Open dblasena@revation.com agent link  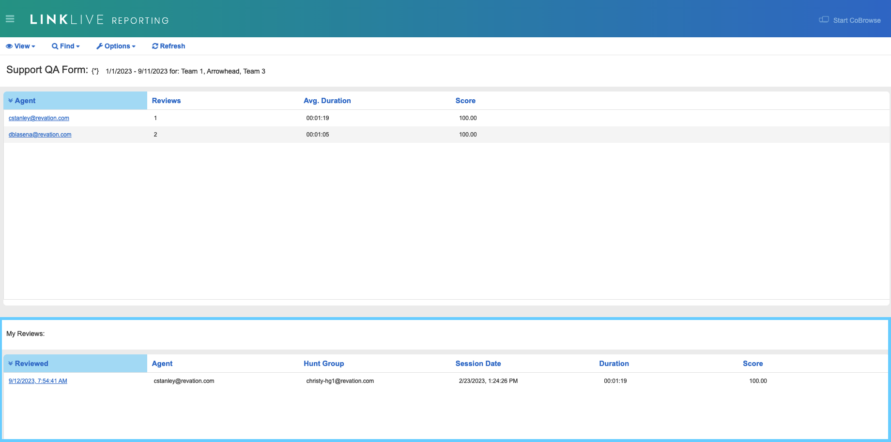40,135
